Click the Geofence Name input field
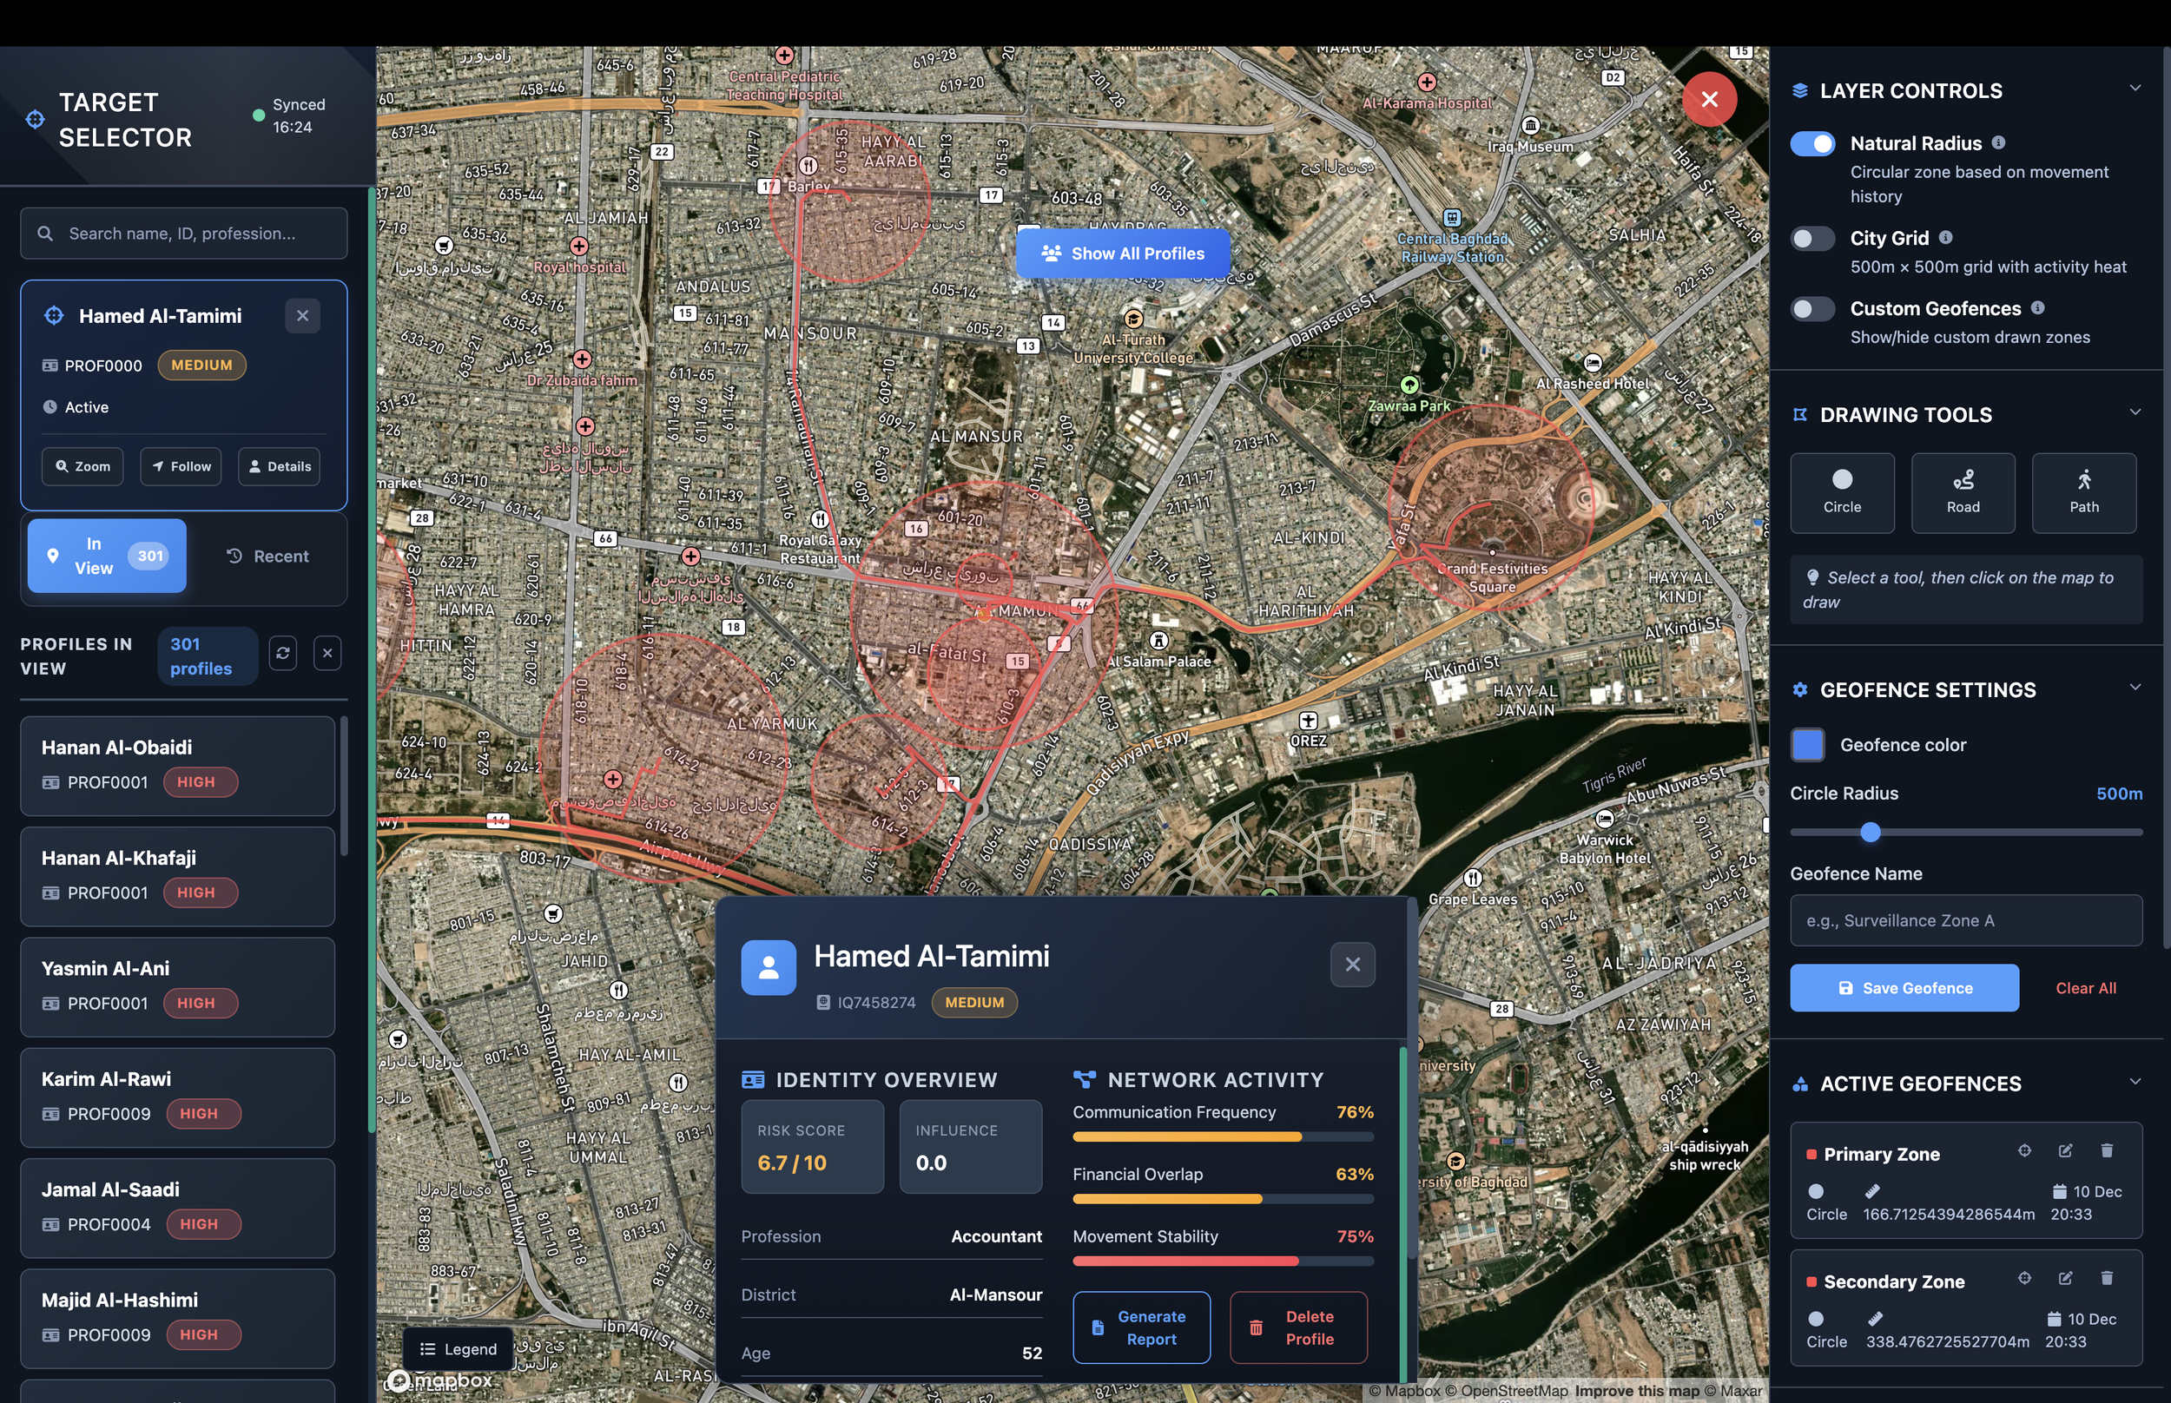Screen dimensions: 2171x1403 (1965, 920)
